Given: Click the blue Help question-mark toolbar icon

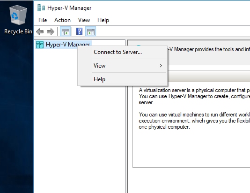Looking at the screenshot, I should point(79,31).
